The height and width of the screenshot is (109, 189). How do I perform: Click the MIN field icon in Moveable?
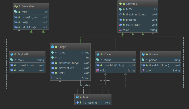(16, 12)
